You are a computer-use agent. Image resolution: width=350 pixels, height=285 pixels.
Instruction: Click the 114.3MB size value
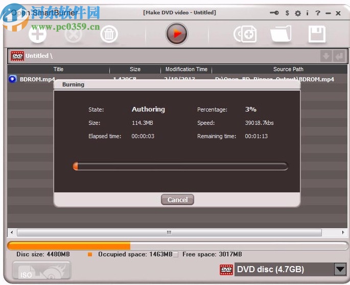[x=143, y=123]
